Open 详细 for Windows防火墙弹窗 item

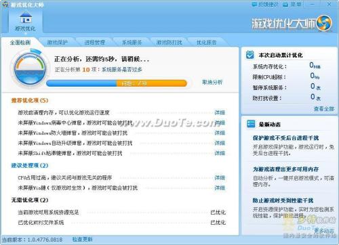point(220,133)
